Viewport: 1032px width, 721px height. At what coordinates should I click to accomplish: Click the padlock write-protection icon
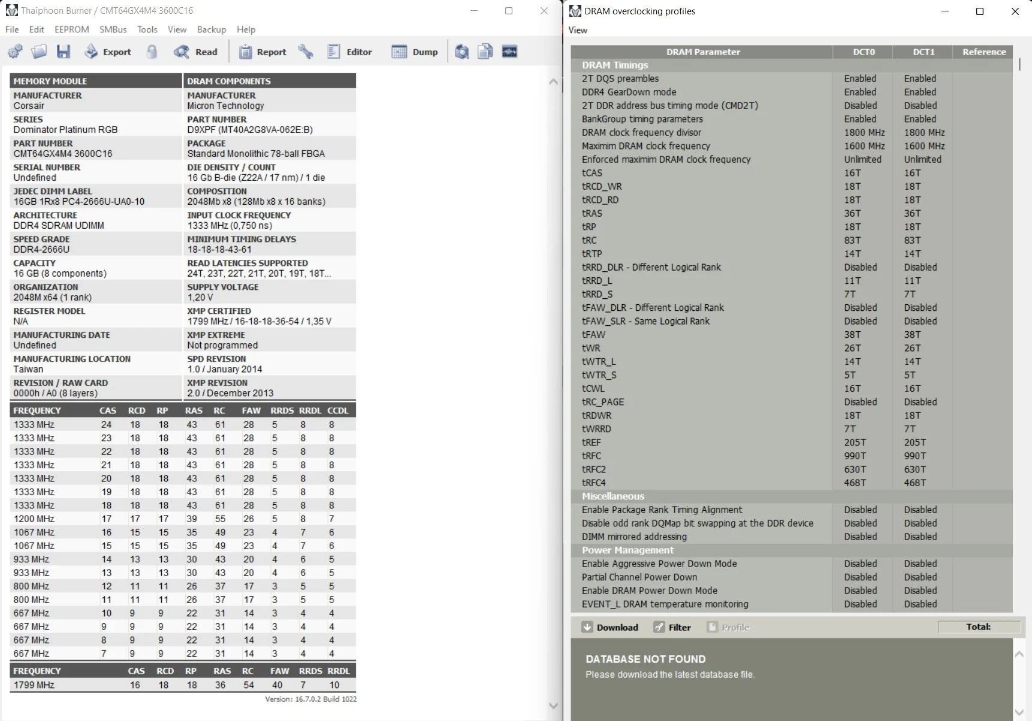pos(152,51)
